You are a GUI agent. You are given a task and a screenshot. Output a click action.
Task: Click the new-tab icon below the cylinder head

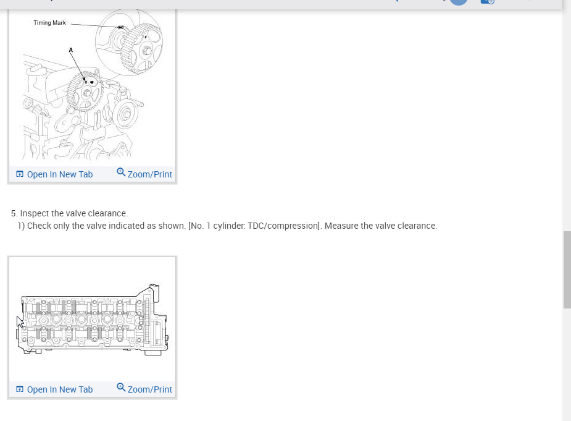(x=20, y=389)
